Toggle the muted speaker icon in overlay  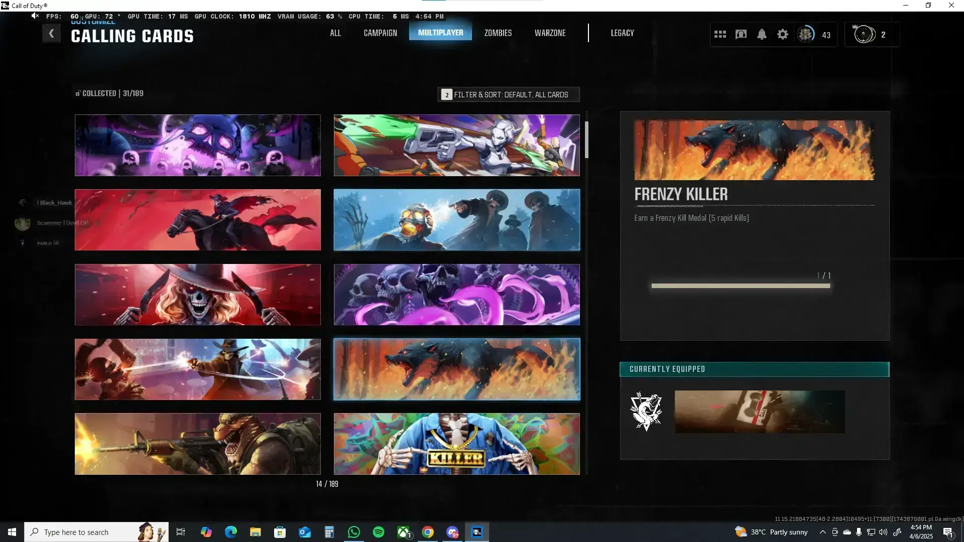point(35,16)
